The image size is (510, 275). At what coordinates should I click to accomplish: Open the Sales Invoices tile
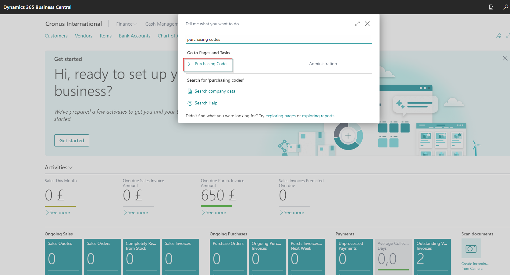180,257
